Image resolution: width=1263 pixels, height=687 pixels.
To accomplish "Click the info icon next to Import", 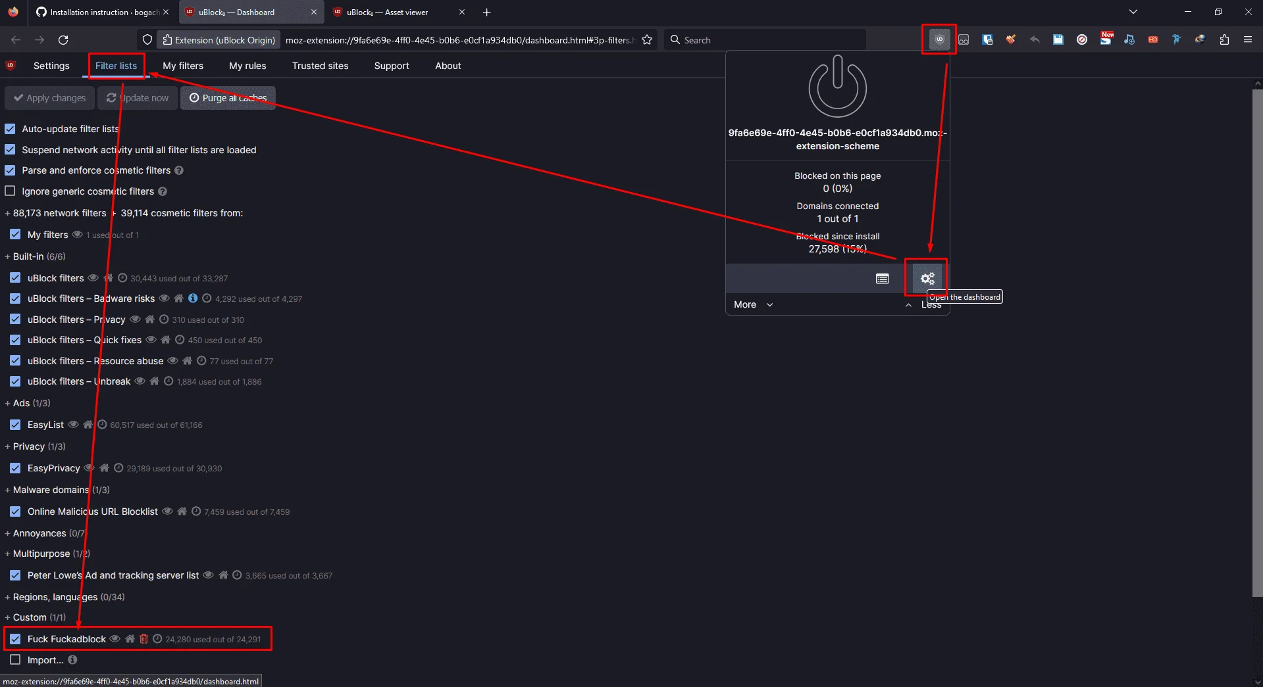I will tap(72, 659).
